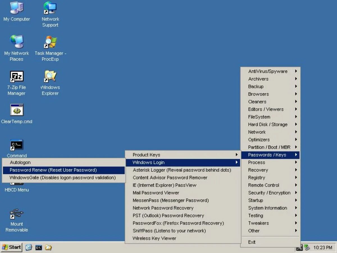Click the folder quick launch icon
The width and height of the screenshot is (337, 253).
48,247
